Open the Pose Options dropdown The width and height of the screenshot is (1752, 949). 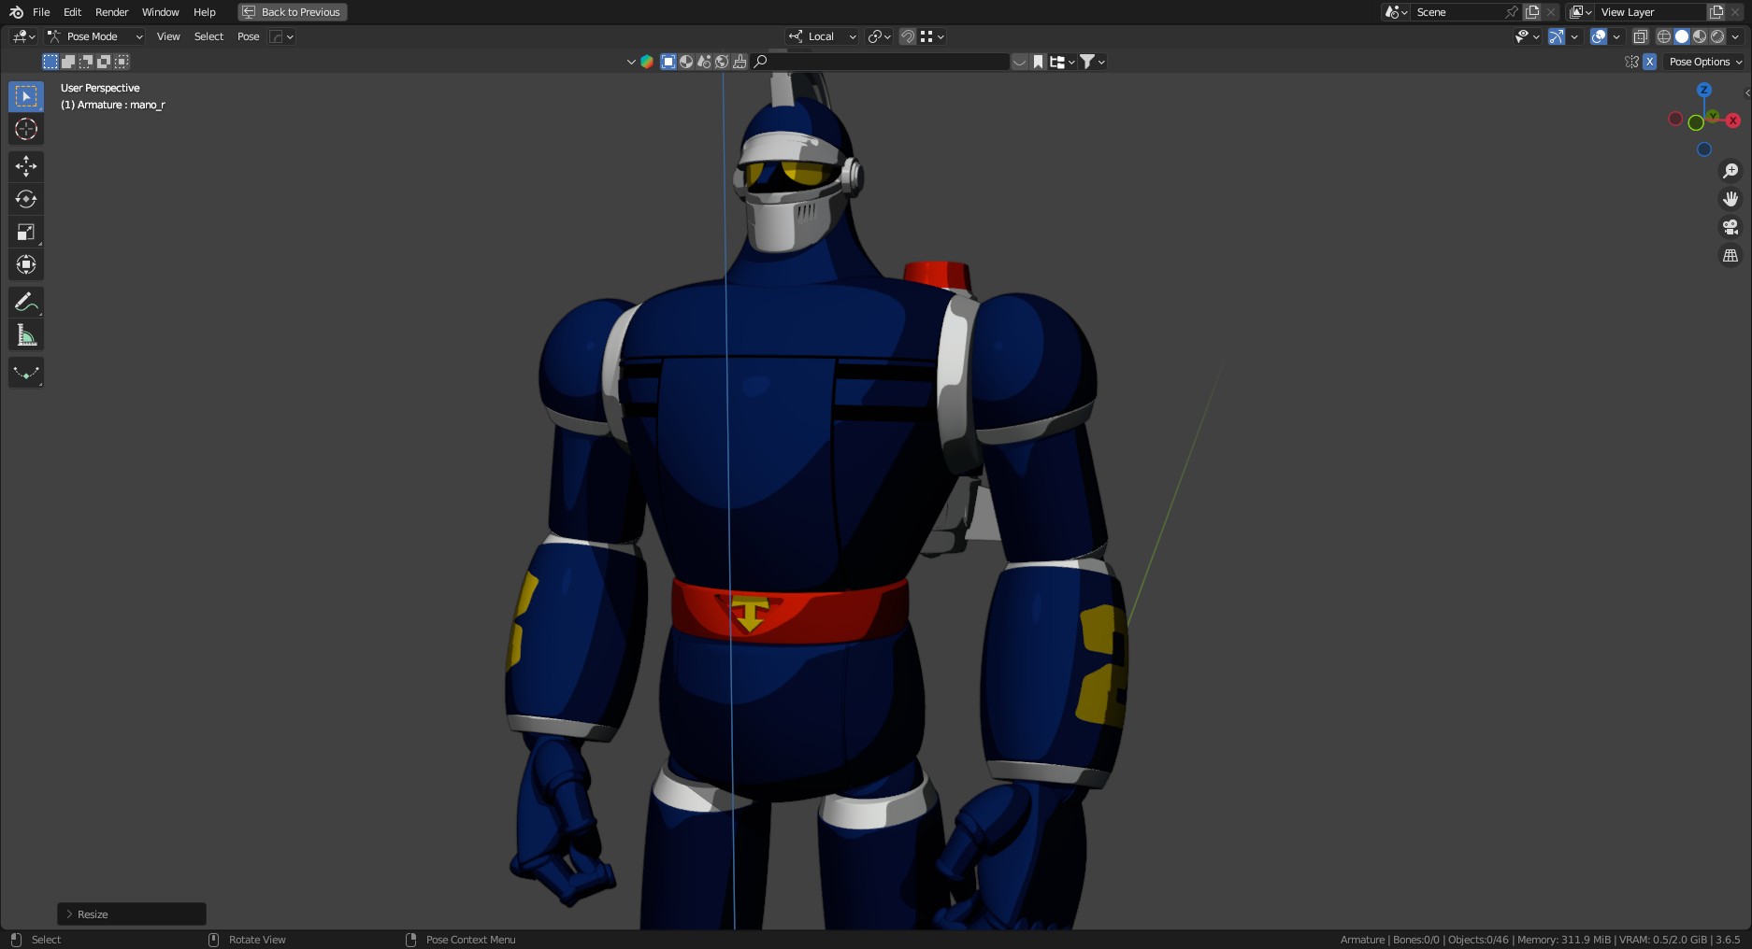[1705, 62]
